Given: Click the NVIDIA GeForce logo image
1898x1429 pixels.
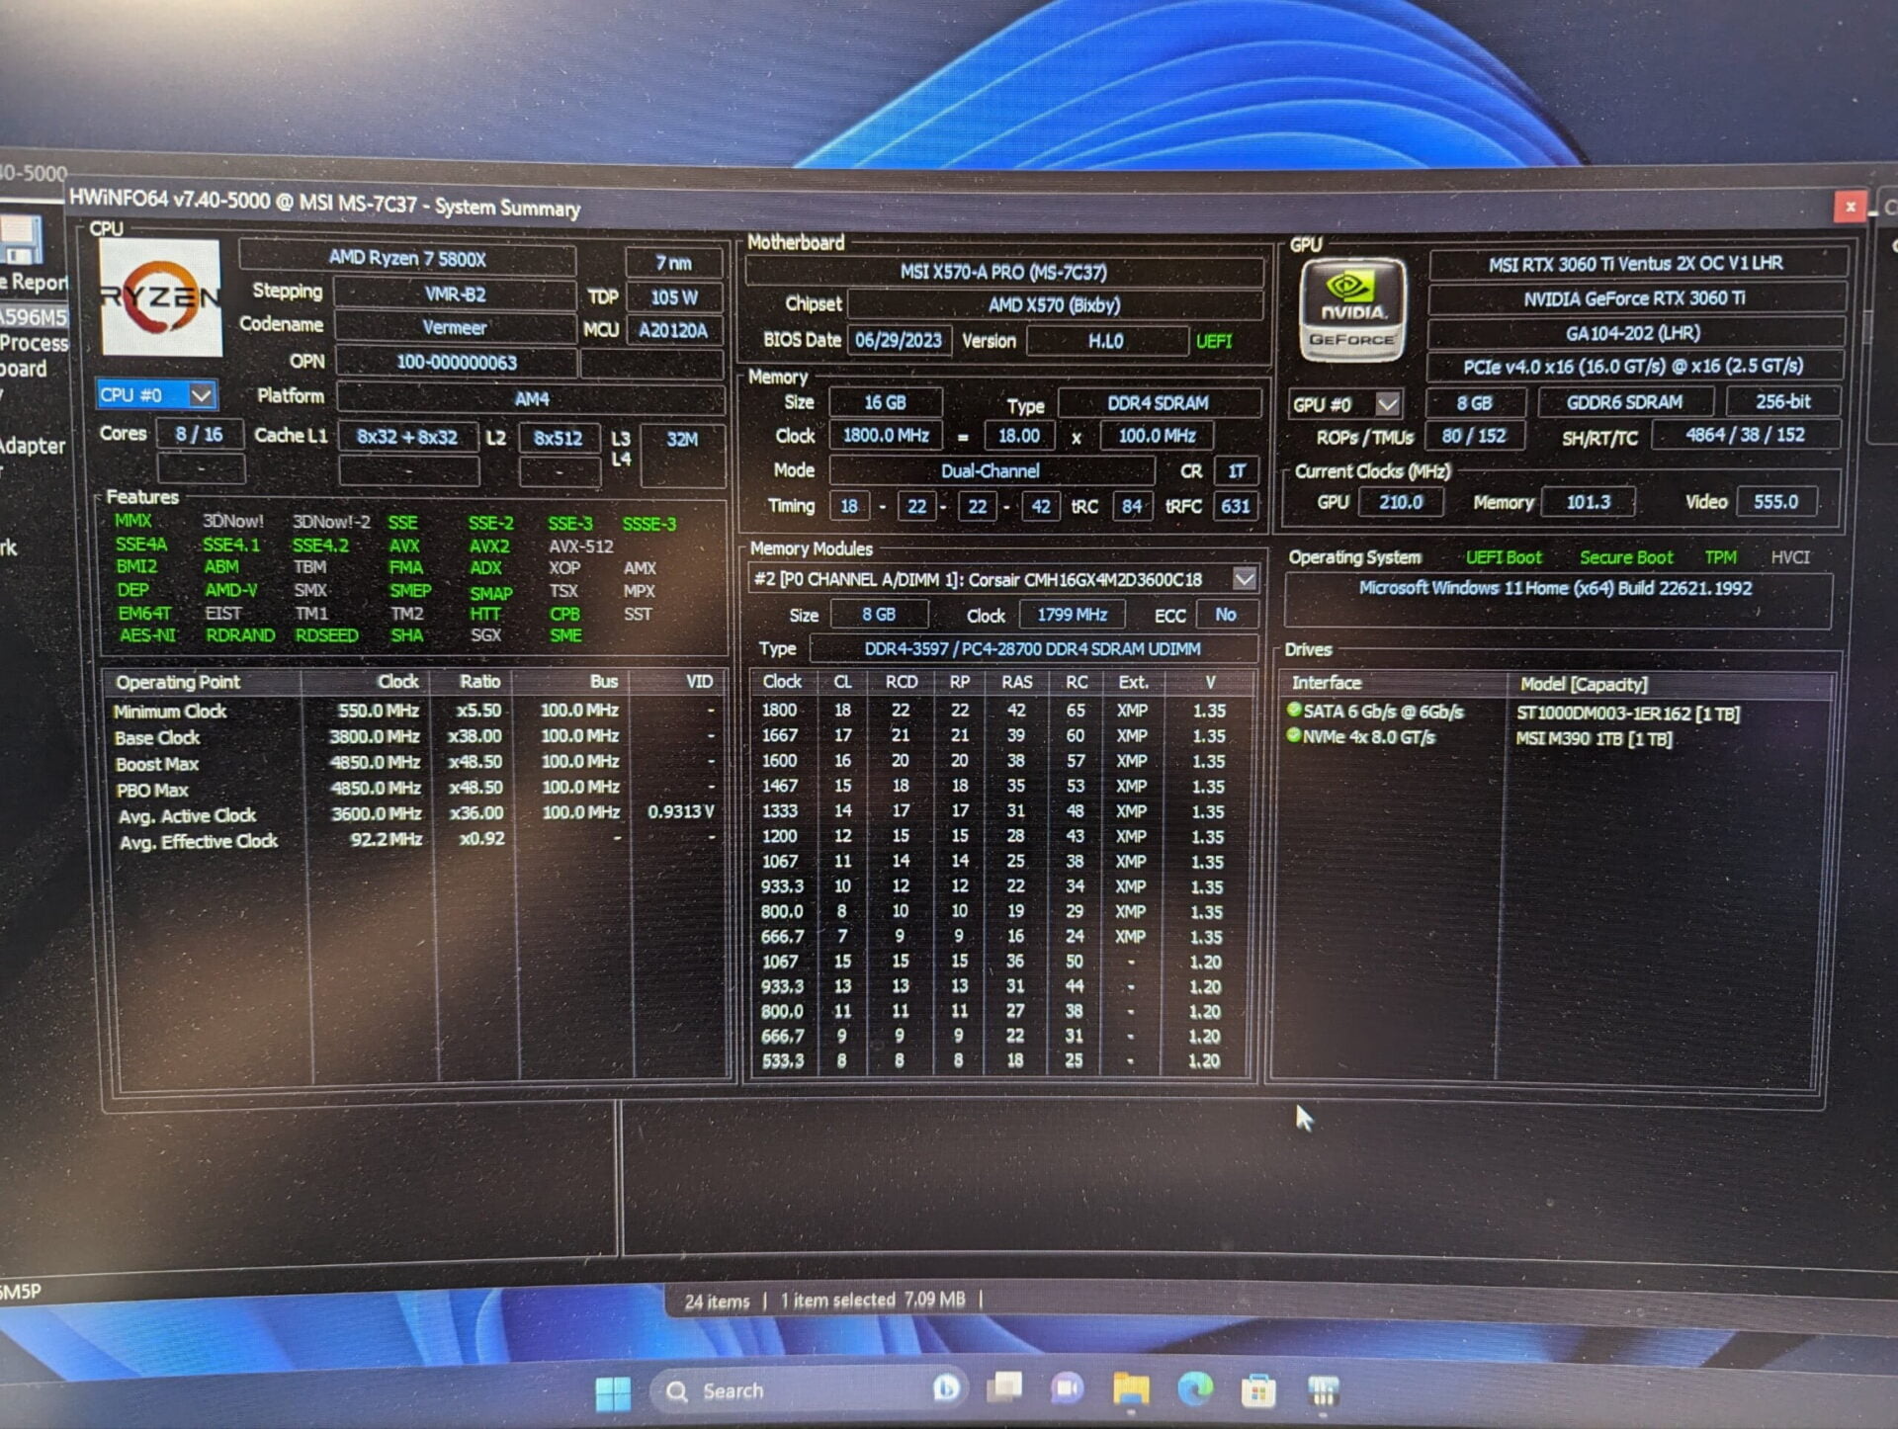Looking at the screenshot, I should (1351, 310).
